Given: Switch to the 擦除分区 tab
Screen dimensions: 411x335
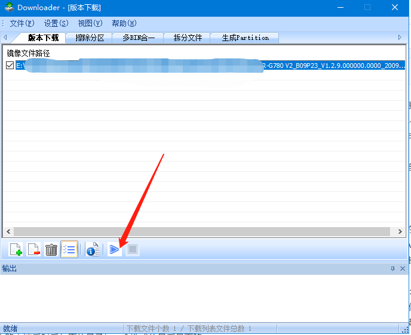Looking at the screenshot, I should pos(90,38).
